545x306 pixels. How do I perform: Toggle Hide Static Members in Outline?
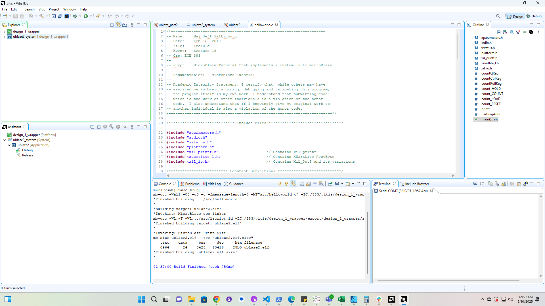pos(518,32)
